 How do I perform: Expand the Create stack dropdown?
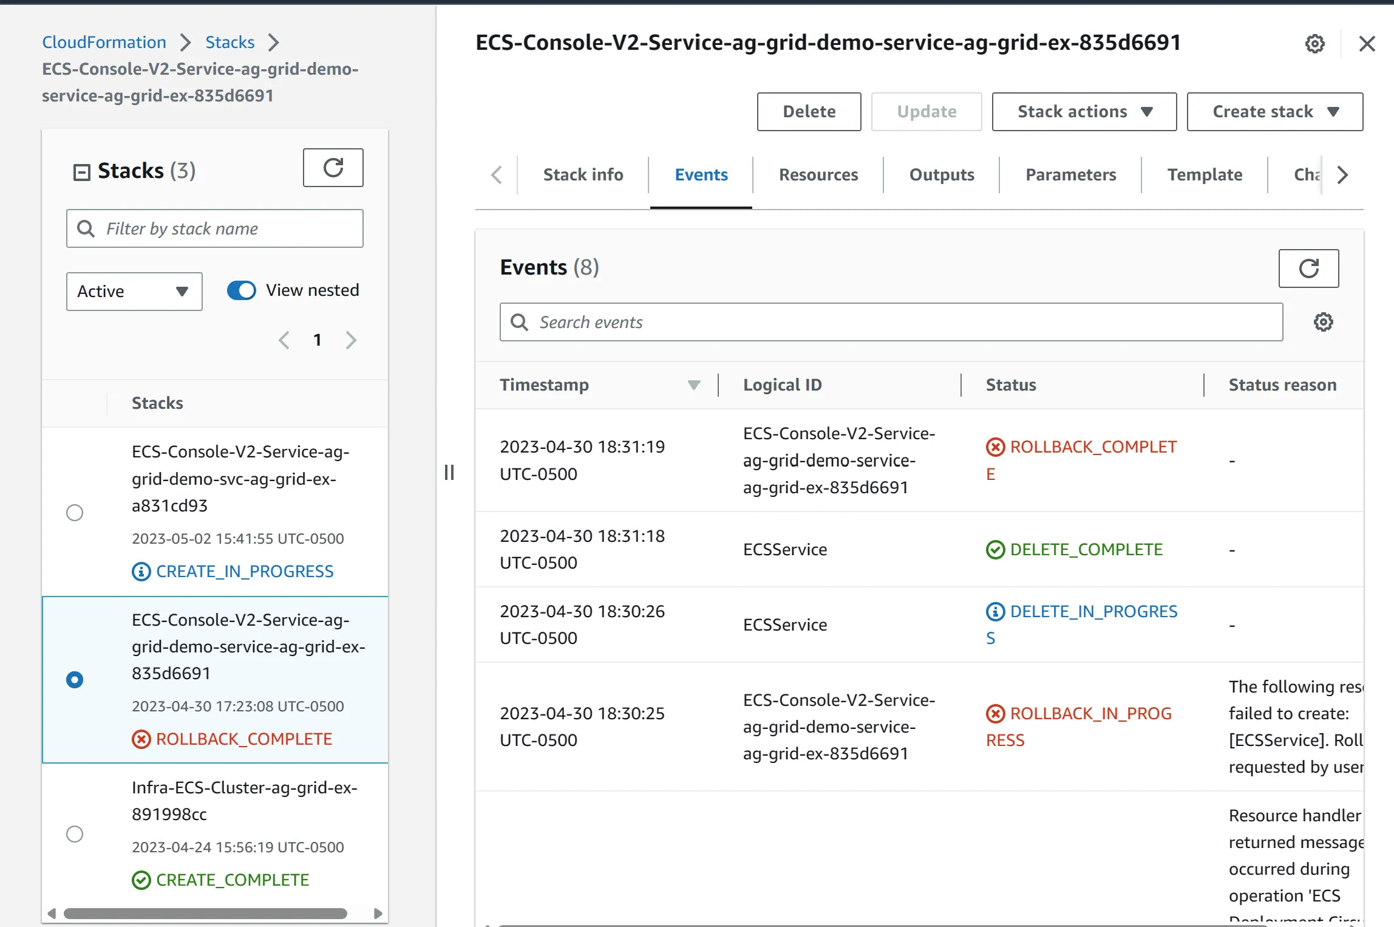pos(1274,112)
